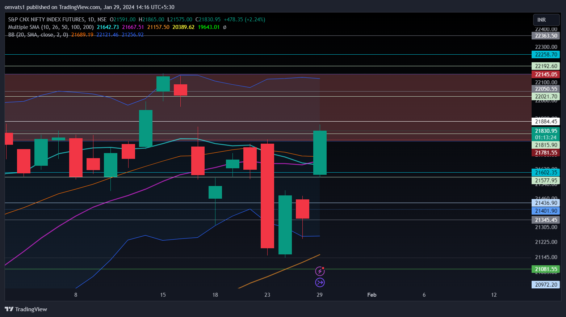Image resolution: width=566 pixels, height=317 pixels.
Task: Select the high value H21865.00
Action: tap(151, 20)
